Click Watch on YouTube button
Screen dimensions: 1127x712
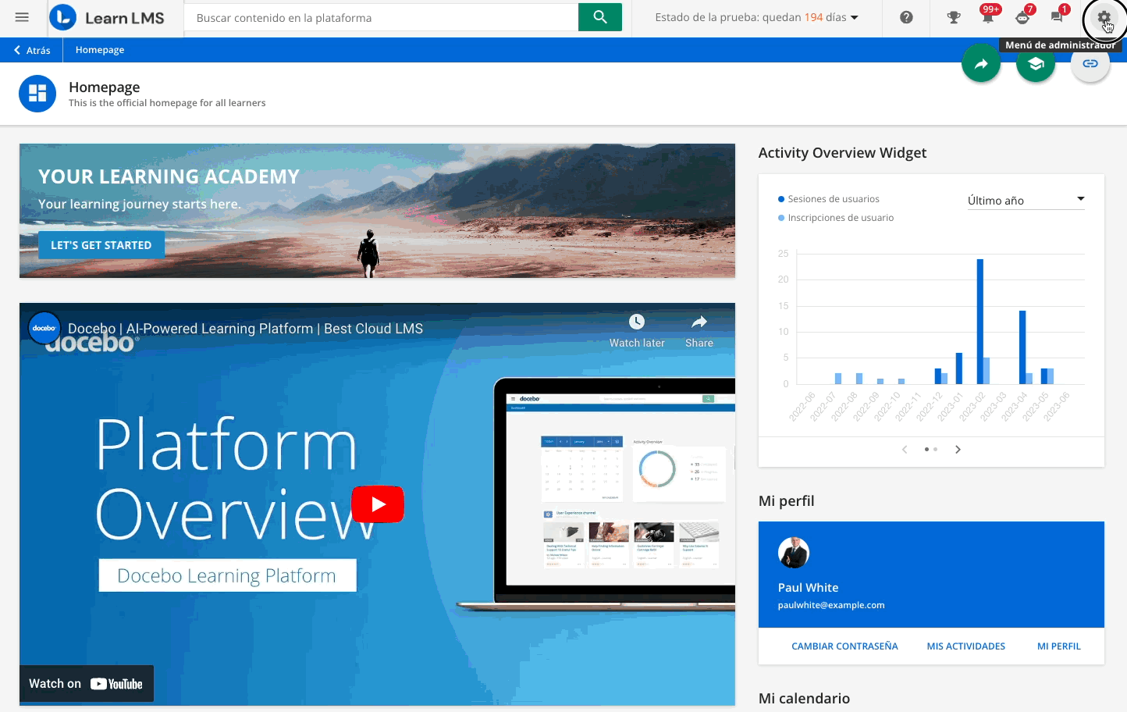(x=87, y=684)
